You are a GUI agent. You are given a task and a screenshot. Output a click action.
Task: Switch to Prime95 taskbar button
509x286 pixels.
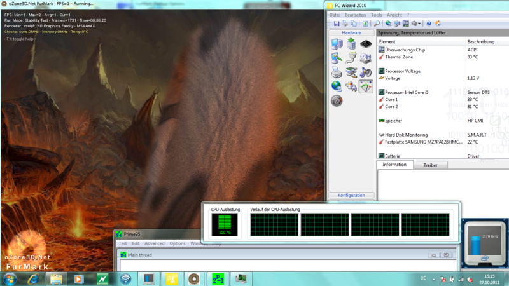(218, 279)
